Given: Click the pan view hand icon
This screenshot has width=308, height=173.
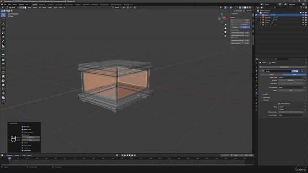Looking at the screenshot, I should click(x=225, y=28).
